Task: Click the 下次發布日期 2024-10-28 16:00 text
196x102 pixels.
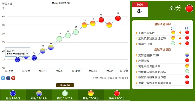Action: 110,78
